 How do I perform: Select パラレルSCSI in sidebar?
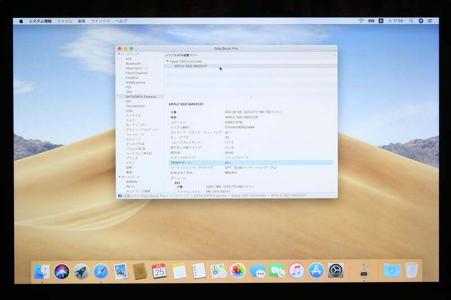coord(136,149)
